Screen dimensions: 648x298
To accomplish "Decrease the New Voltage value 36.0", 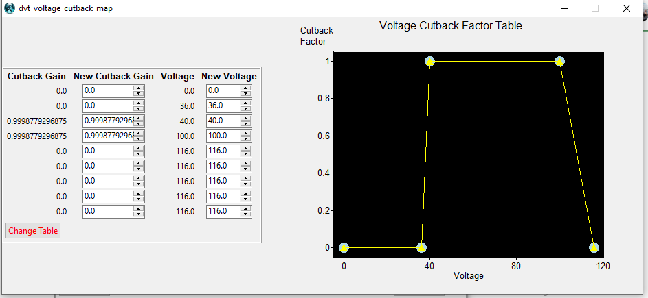I will tap(246, 109).
